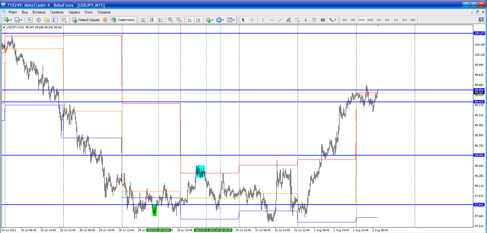Switch timeframe to MN
The width and height of the screenshot is (487, 233).
pos(413,20)
